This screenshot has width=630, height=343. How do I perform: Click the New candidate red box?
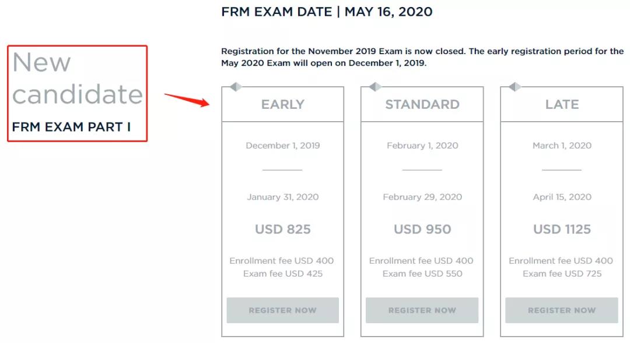(x=77, y=94)
